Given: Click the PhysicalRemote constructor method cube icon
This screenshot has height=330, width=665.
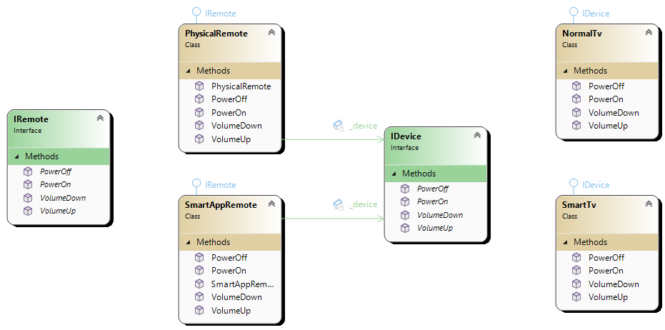Looking at the screenshot, I should (x=199, y=86).
